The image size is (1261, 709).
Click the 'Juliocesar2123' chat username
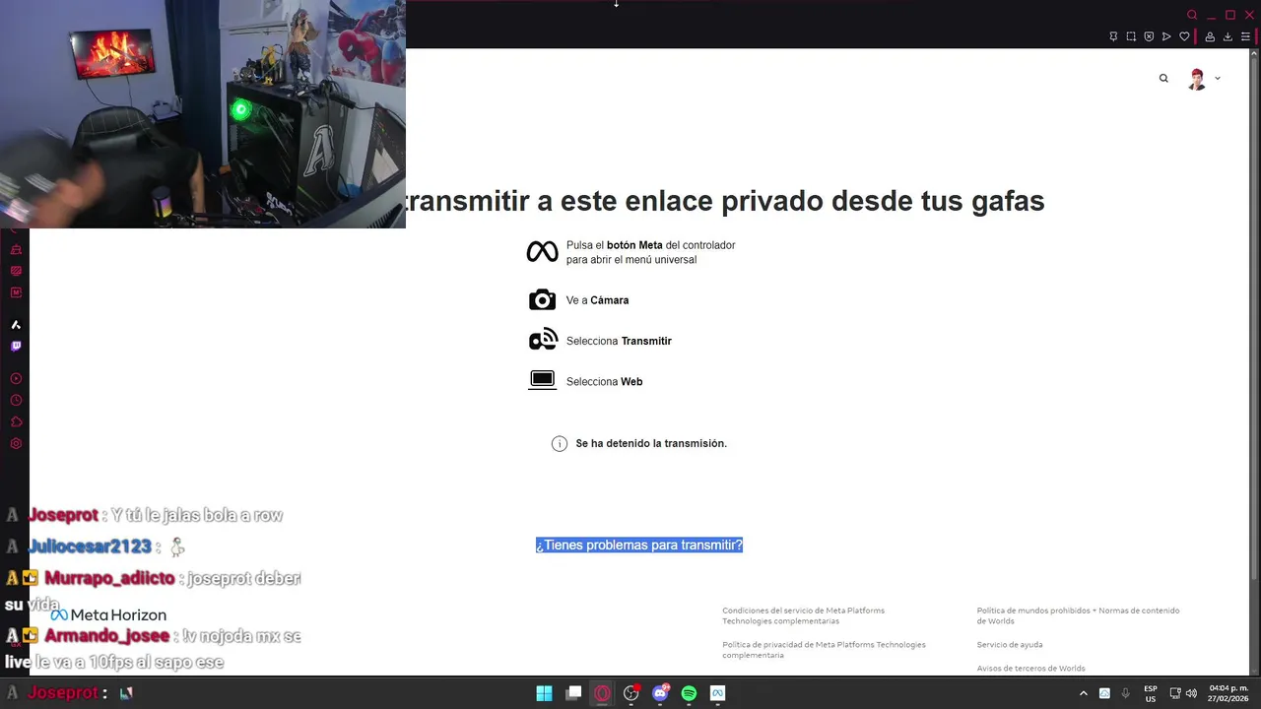[91, 547]
